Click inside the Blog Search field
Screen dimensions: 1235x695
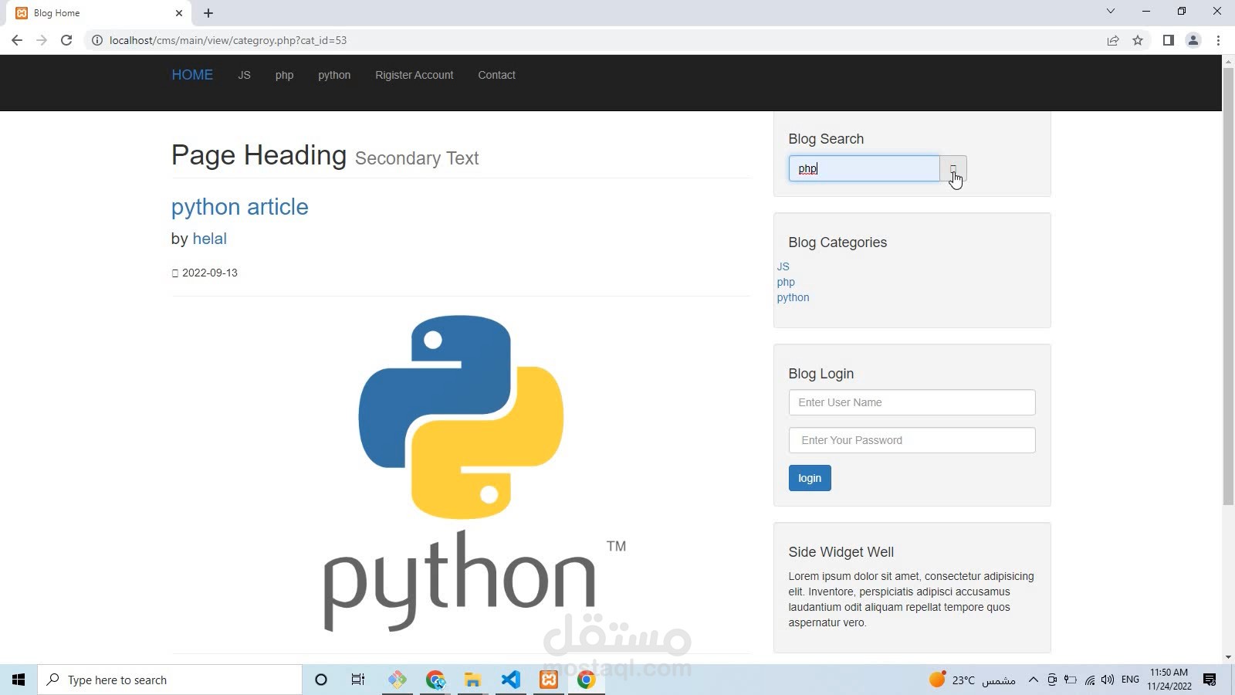point(864,168)
